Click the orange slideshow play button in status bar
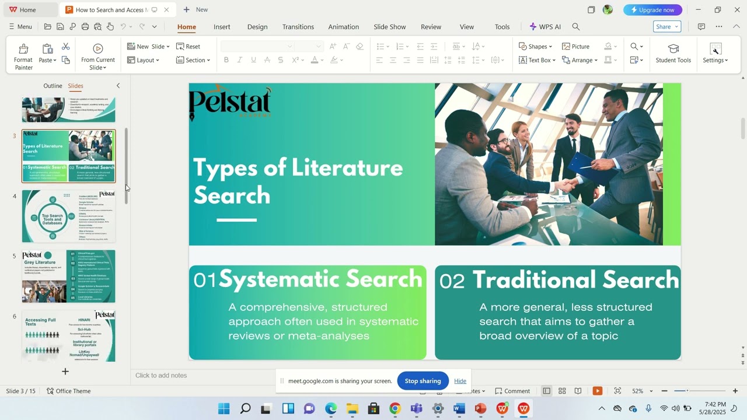 pos(597,391)
